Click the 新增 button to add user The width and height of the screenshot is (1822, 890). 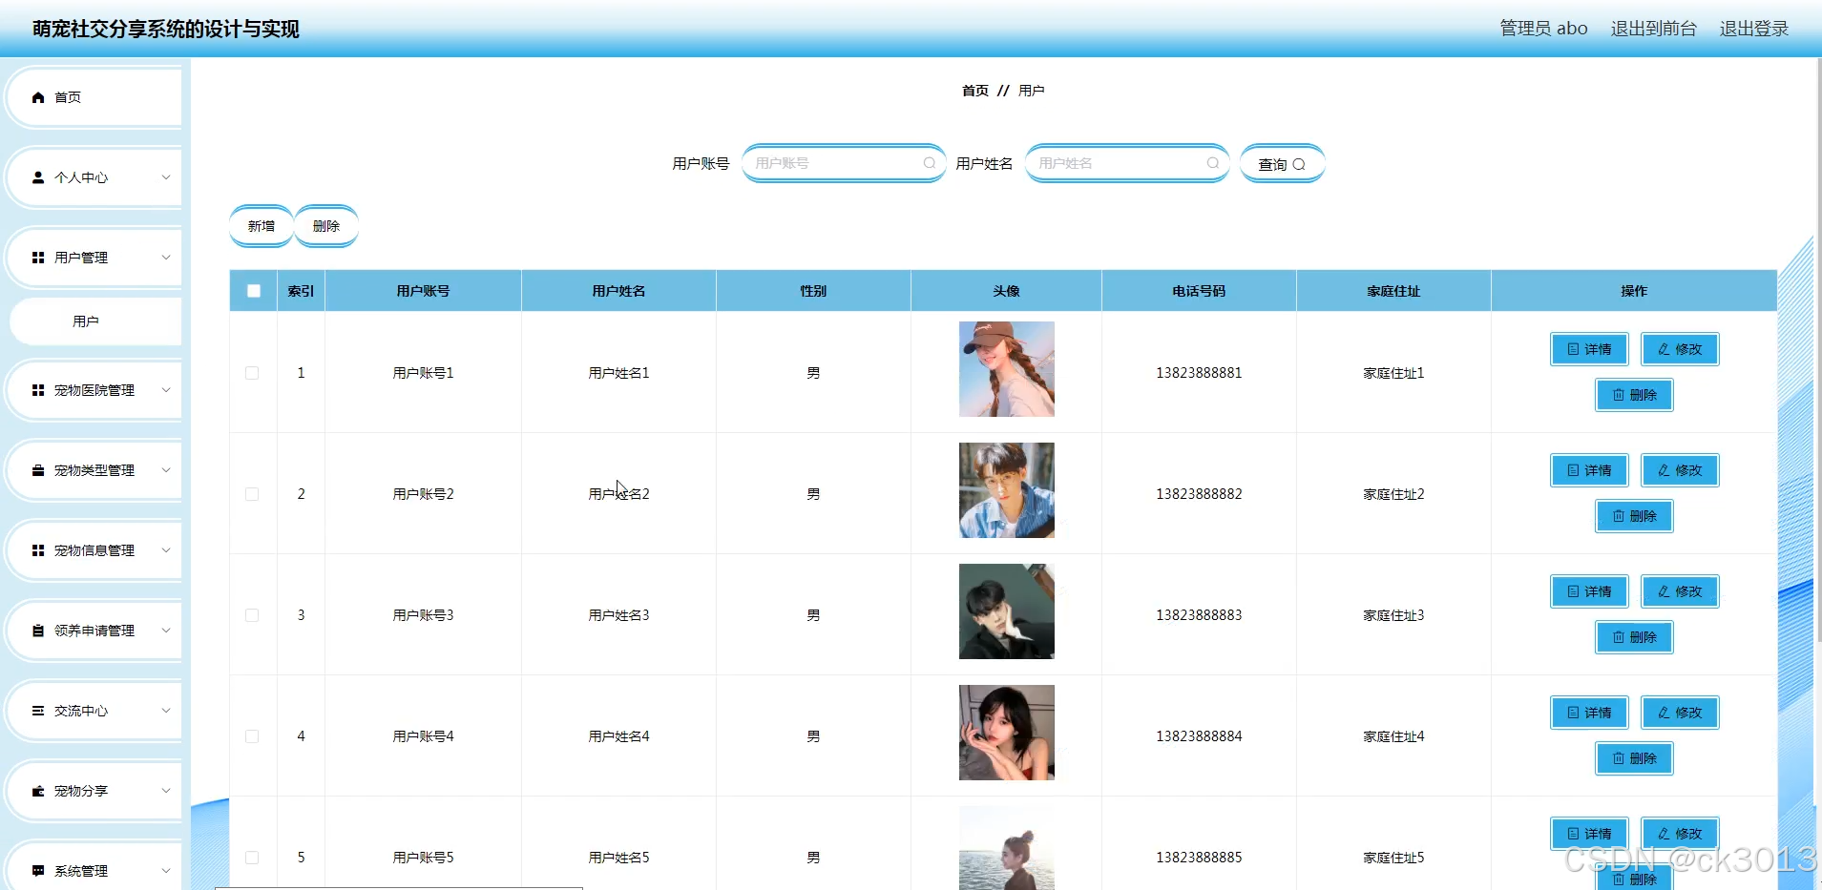point(261,225)
